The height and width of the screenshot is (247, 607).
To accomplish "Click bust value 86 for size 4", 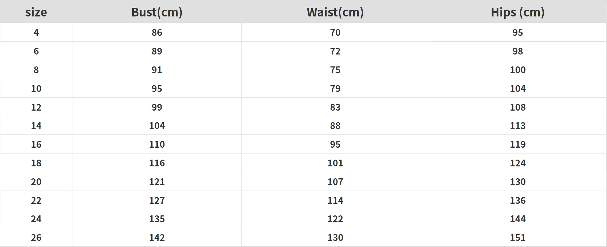I will tap(157, 32).
